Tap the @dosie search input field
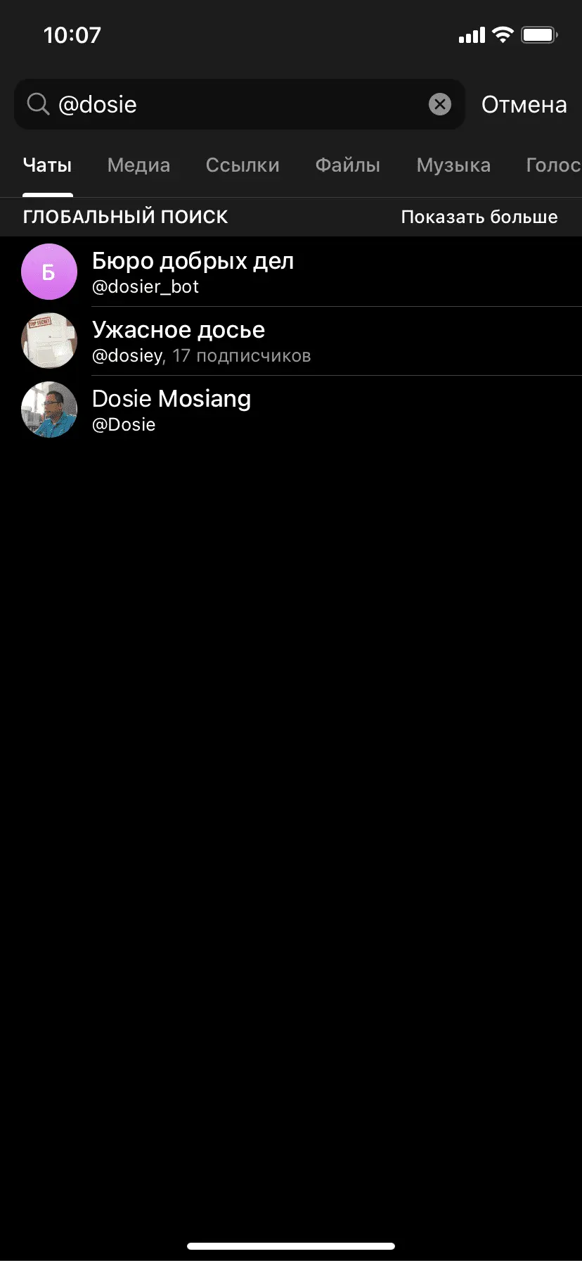 pos(239,104)
